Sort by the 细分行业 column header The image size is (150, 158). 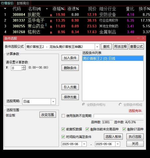pyautogui.click(x=108, y=9)
